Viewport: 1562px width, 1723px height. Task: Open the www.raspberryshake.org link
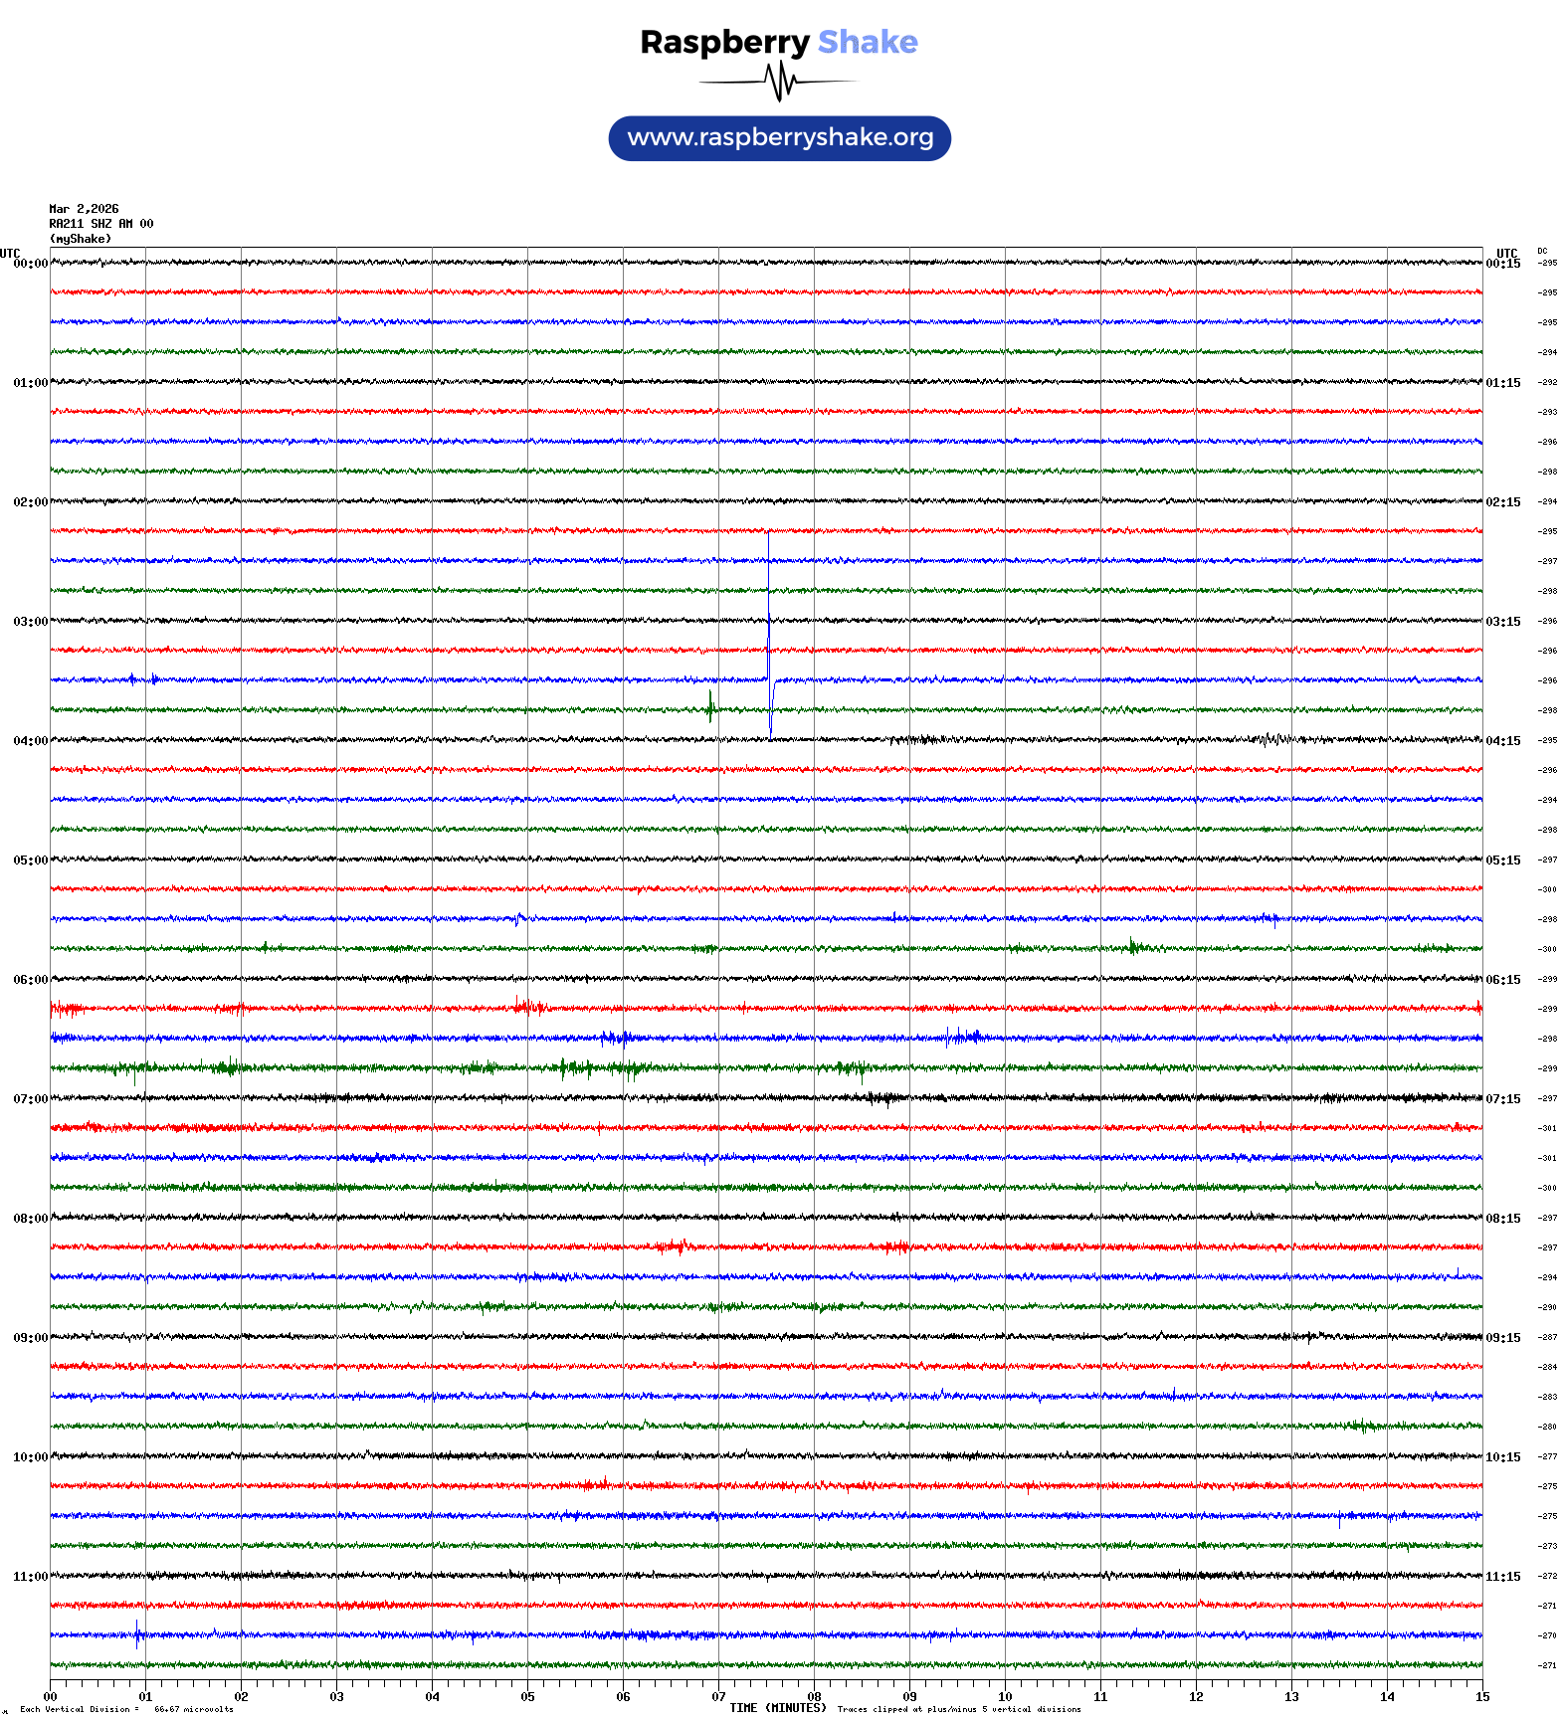[x=780, y=137]
